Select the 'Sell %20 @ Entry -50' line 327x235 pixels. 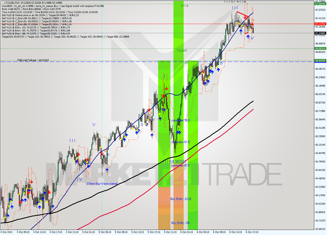click(x=36, y=30)
